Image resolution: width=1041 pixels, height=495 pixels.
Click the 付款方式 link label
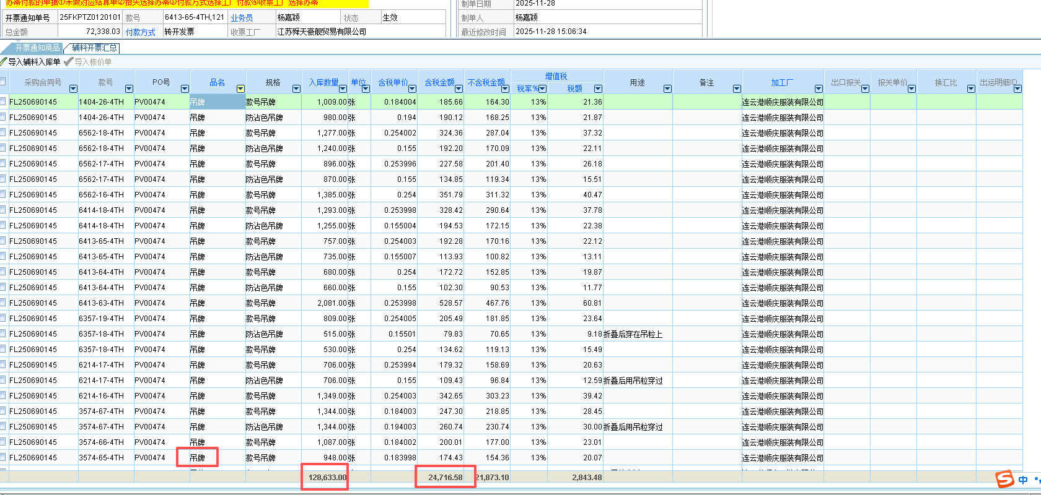pos(141,32)
